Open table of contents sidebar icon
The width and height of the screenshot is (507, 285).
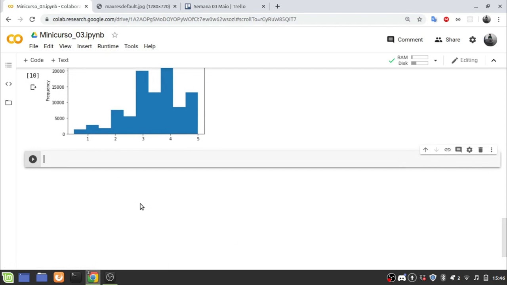pos(8,65)
